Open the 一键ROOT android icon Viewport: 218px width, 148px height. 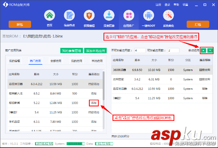149,15
